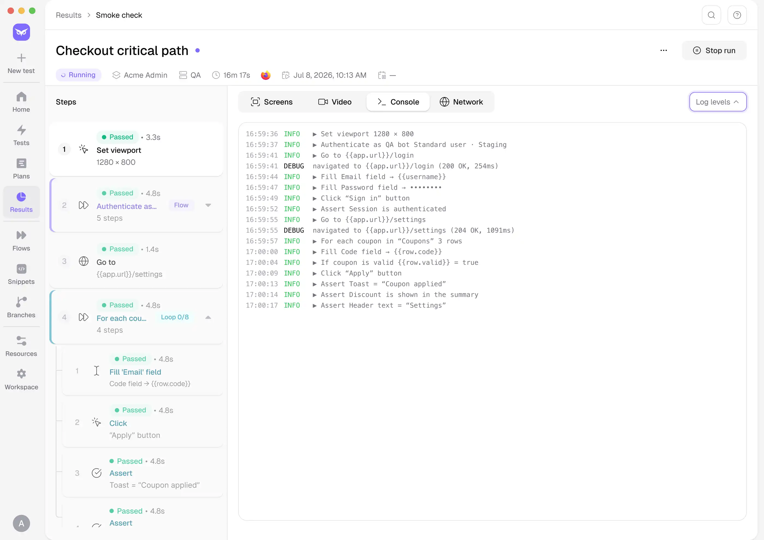Viewport: 764px width, 540px height.
Task: Open Plans in sidebar
Action: [x=21, y=169]
